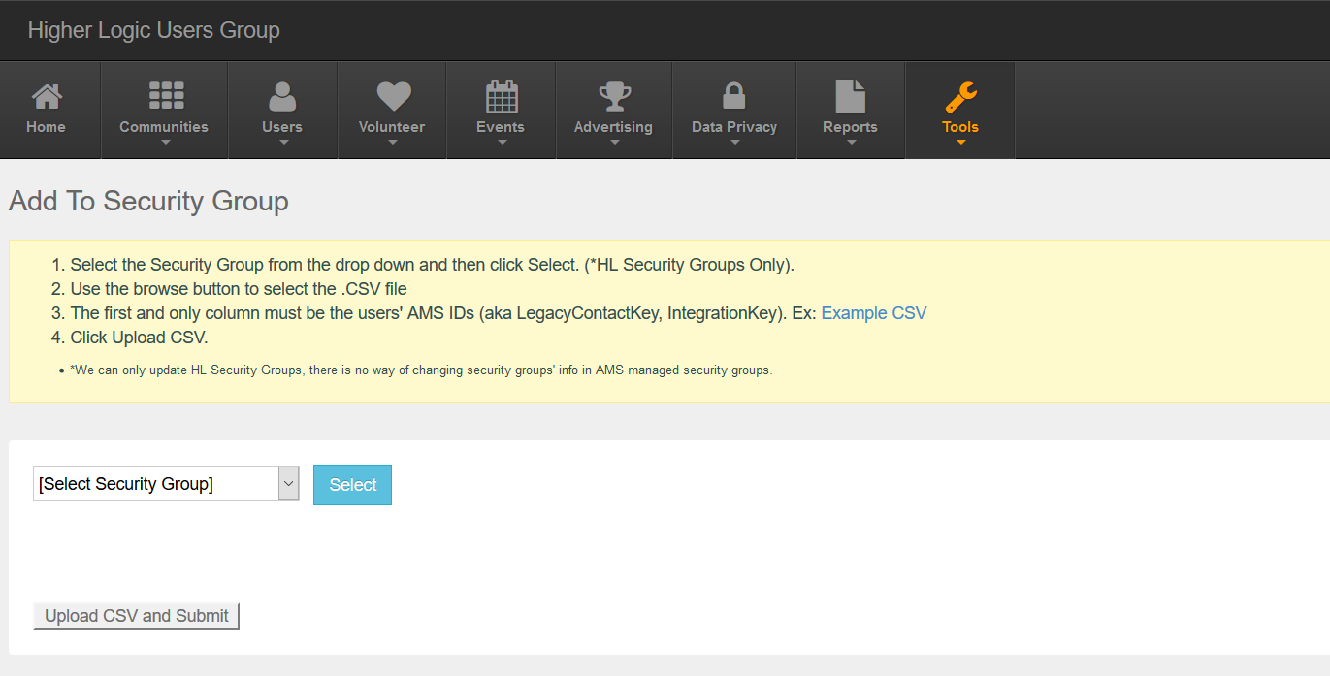Expand the Events menu arrow
The height and width of the screenshot is (676, 1330).
[x=502, y=143]
